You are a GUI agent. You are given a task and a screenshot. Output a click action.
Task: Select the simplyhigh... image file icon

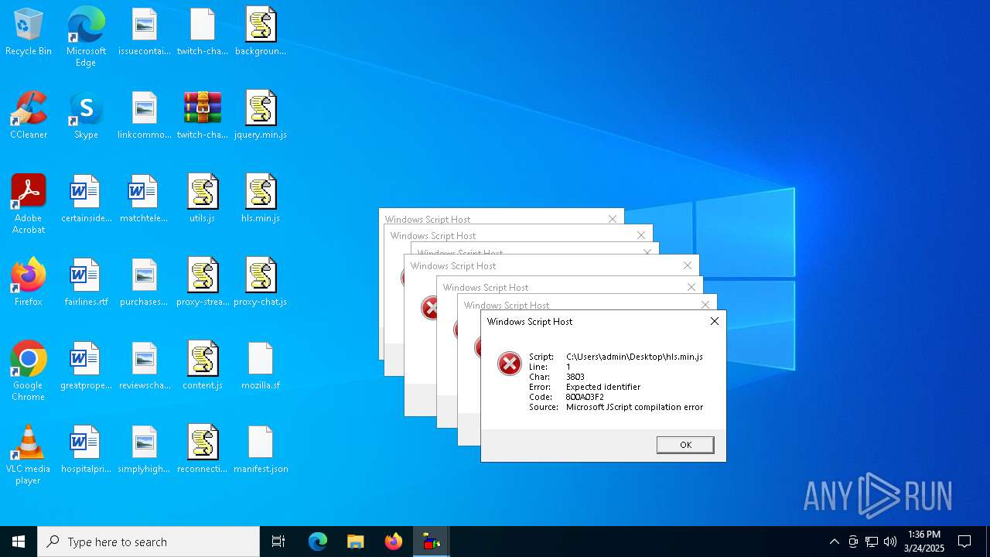pos(144,450)
